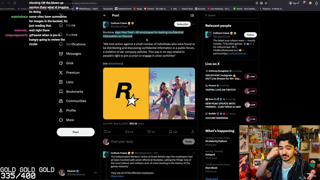This screenshot has height=180, width=320.
Task: Click the like heart icon with 15K
Action: tap(149, 132)
